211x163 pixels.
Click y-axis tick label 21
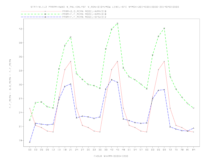point(21,127)
